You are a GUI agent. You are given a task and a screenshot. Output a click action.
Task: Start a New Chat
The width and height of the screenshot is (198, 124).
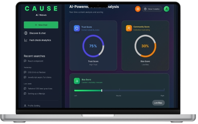(41, 25)
